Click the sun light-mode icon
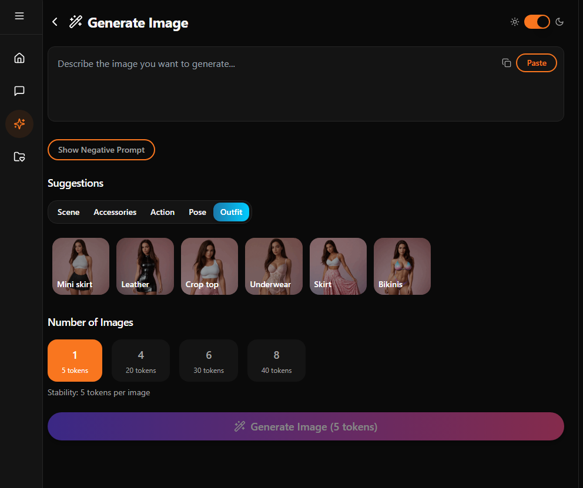Screen dimensions: 583x488 [515, 22]
